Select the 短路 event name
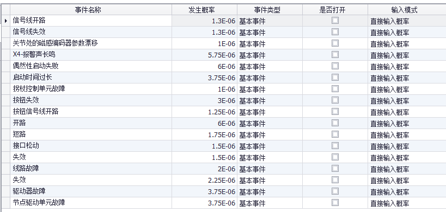The height and width of the screenshot is (212, 446). point(91,134)
